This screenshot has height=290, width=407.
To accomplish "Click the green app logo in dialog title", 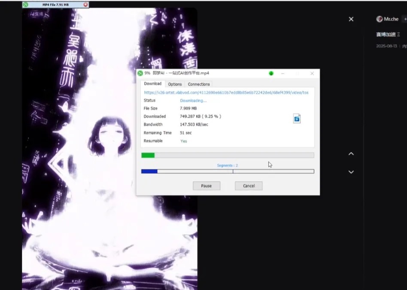I will click(140, 73).
